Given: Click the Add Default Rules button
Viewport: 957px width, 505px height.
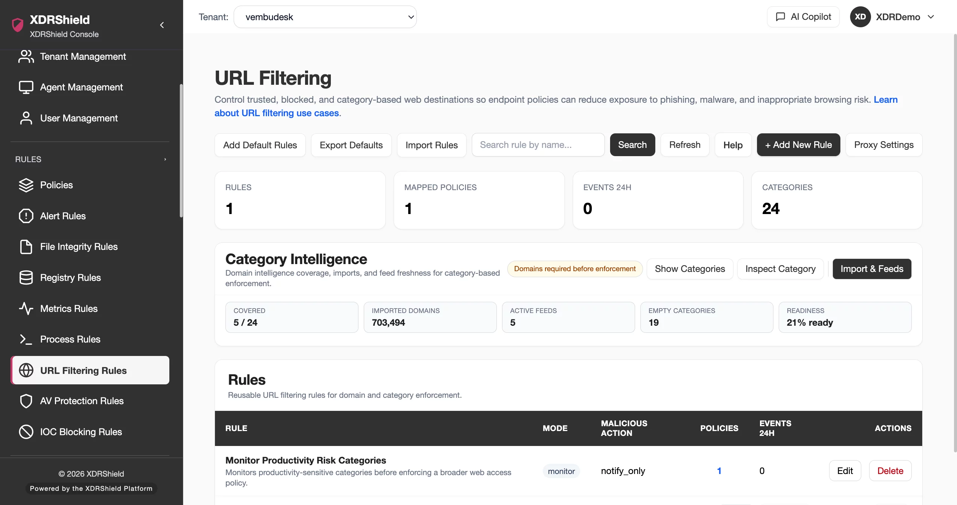Looking at the screenshot, I should (260, 145).
